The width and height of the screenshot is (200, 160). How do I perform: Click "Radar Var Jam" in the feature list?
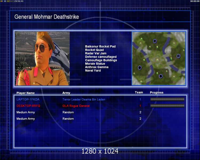point(96,53)
